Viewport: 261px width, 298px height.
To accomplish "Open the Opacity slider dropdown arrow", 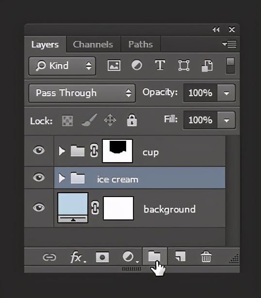I will 226,93.
